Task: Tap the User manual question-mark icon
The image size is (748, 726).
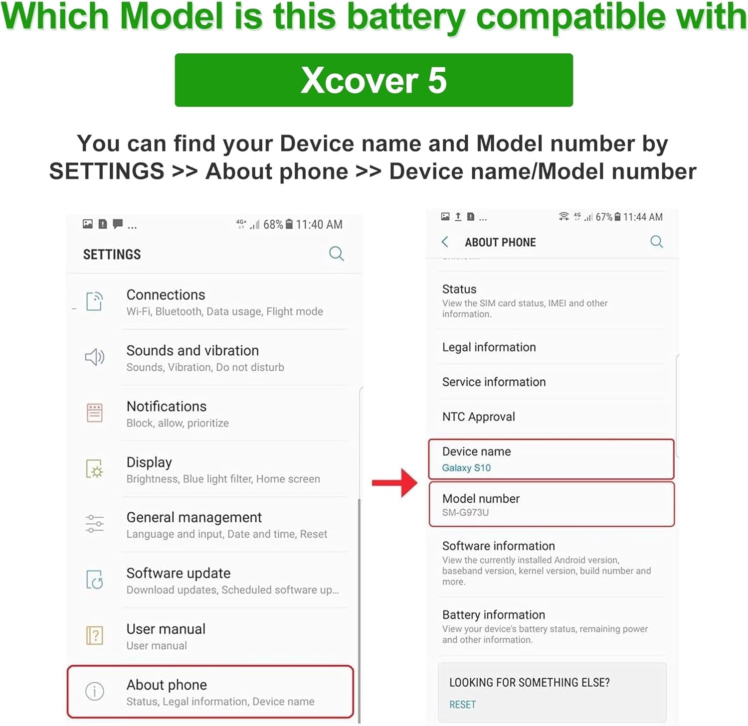Action: [94, 635]
